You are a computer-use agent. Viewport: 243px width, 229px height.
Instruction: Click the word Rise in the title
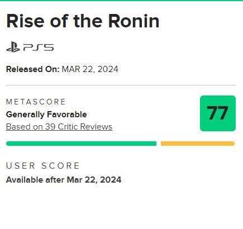click(x=25, y=21)
